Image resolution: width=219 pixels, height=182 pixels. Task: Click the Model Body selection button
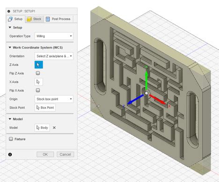[x=42, y=128]
